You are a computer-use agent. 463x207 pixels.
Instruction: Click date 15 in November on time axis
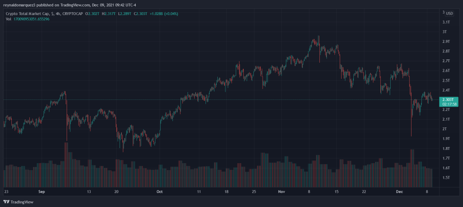point(337,192)
